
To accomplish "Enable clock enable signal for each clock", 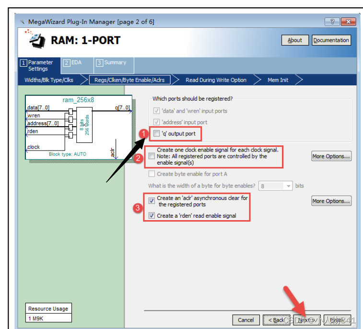I will pos(152,156).
